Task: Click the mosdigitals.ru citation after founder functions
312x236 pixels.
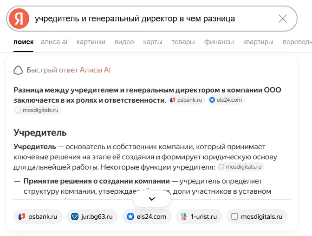Action: pos(240,167)
